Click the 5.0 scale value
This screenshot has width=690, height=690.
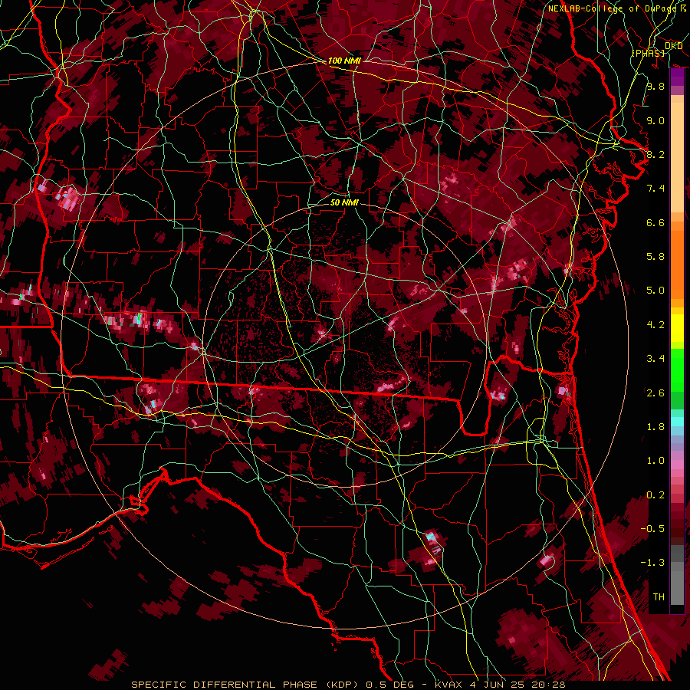click(655, 291)
